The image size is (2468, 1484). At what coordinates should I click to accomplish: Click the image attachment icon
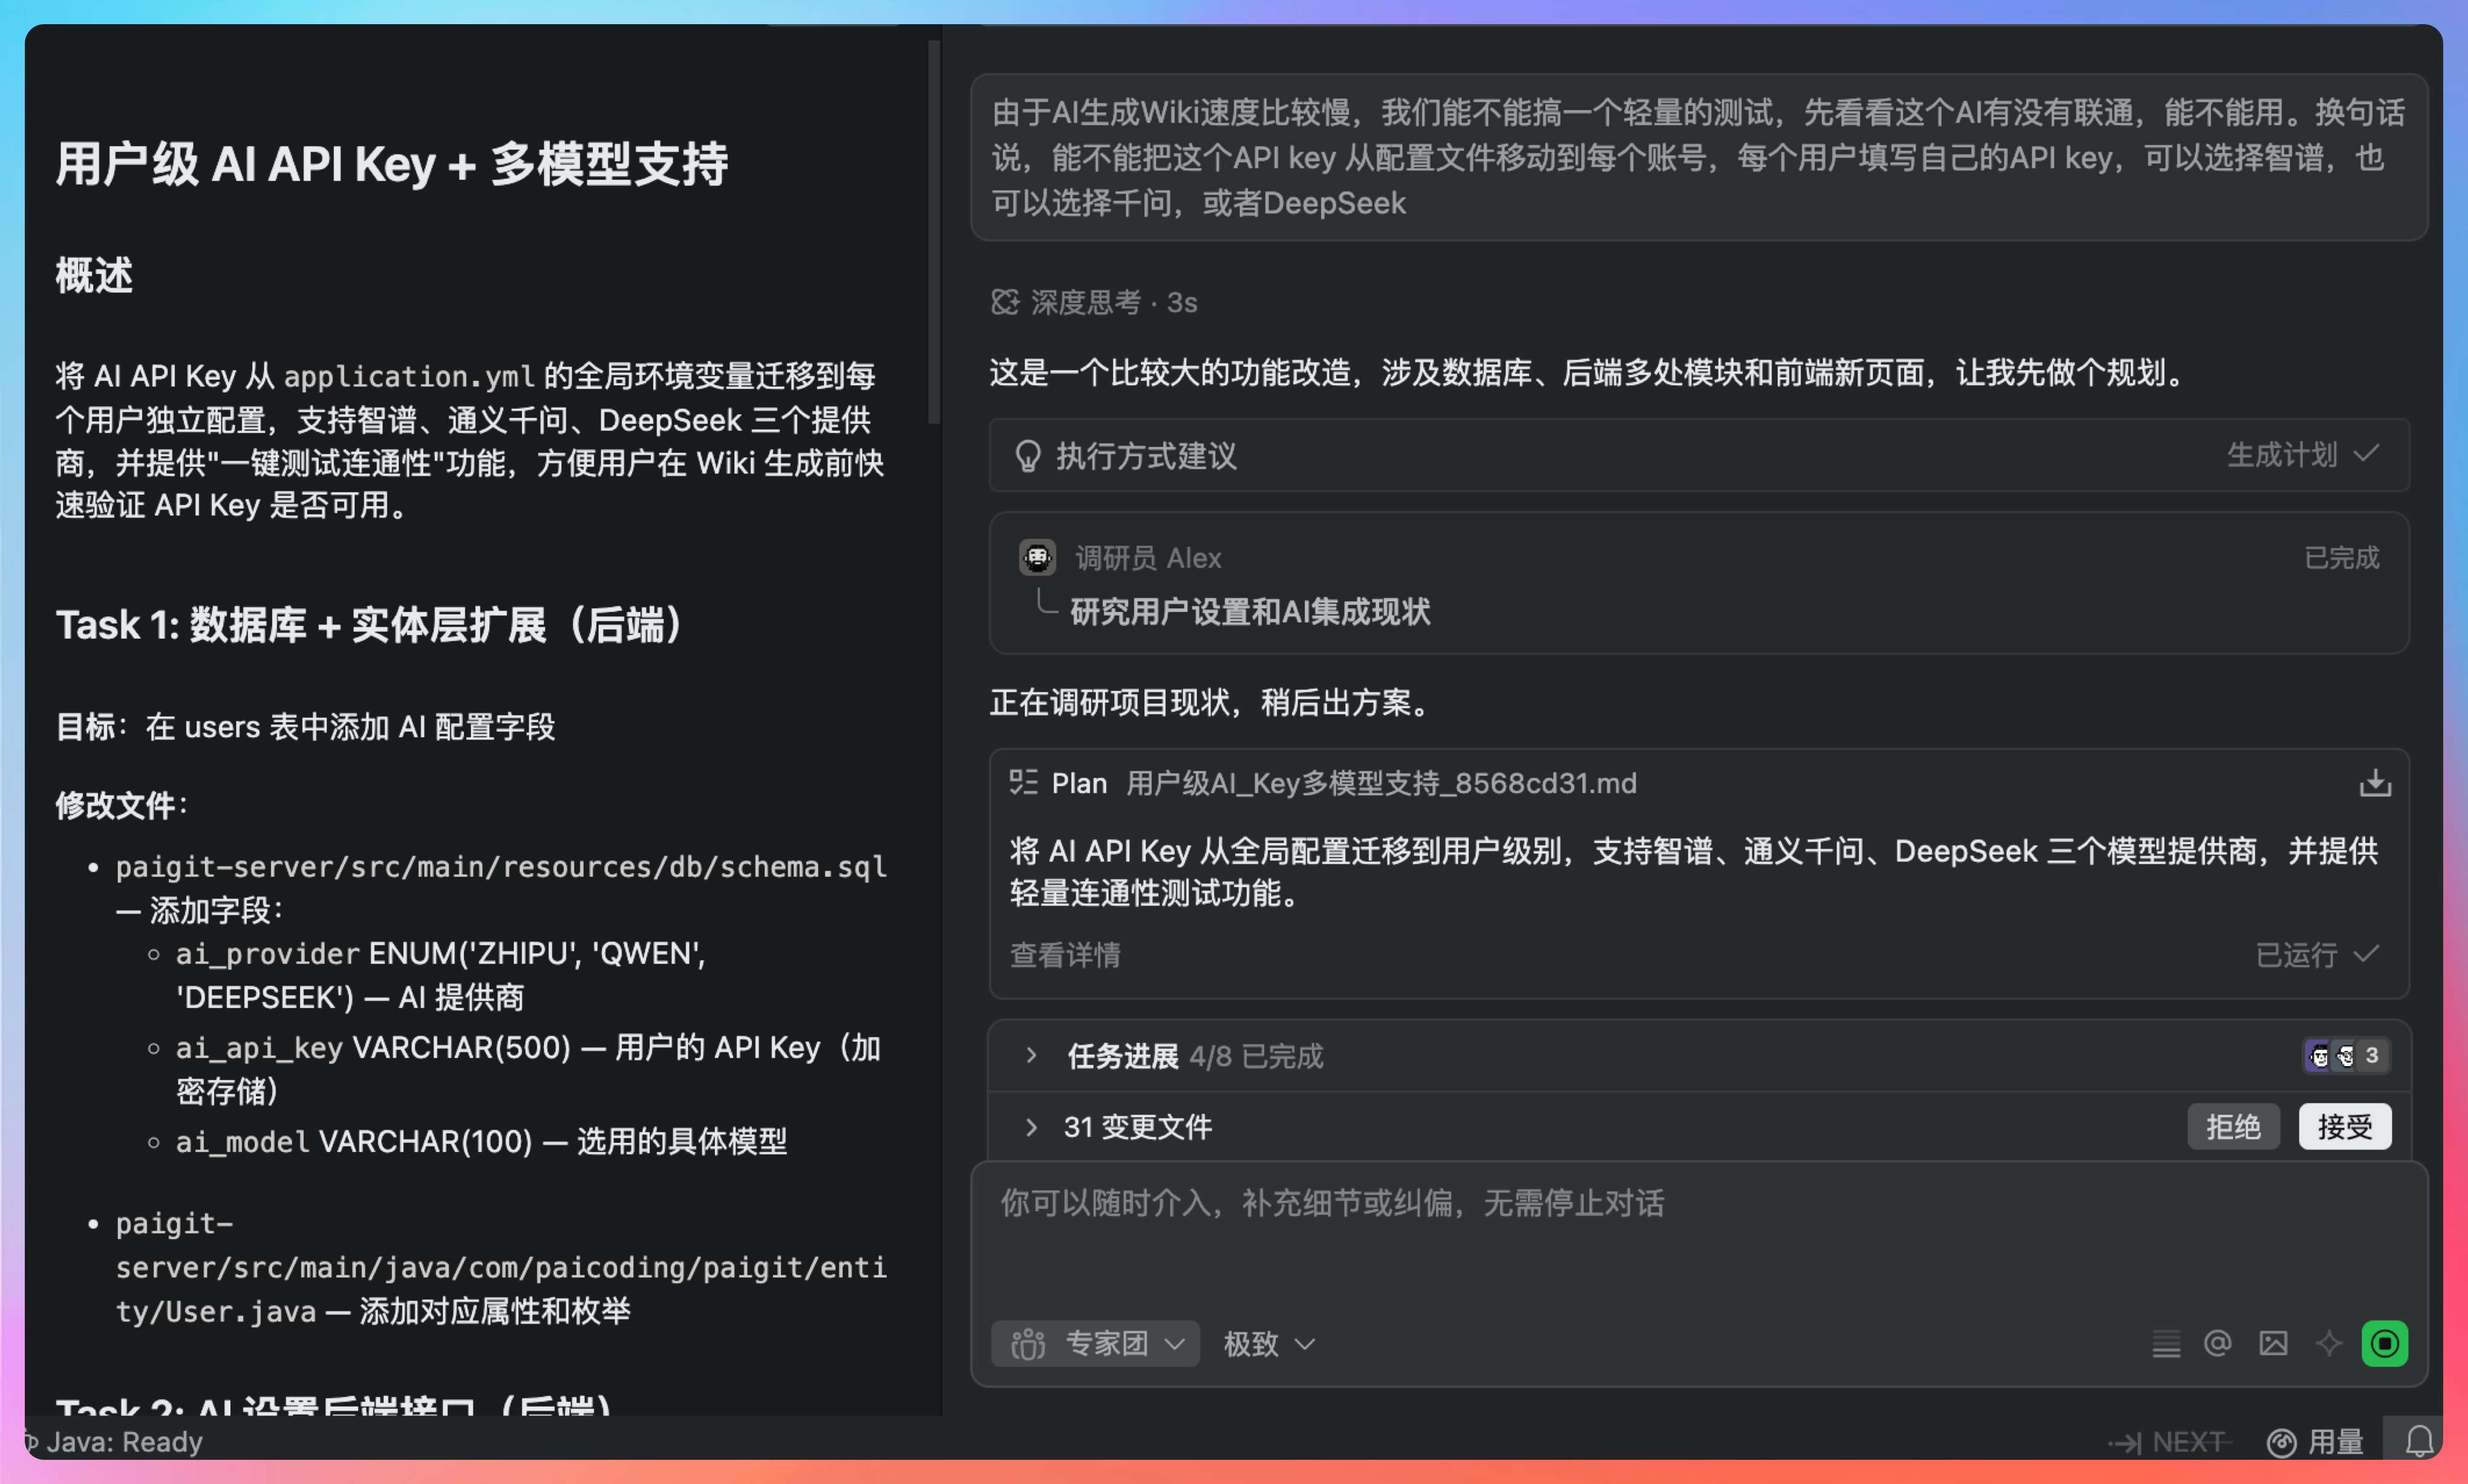pos(2273,1343)
